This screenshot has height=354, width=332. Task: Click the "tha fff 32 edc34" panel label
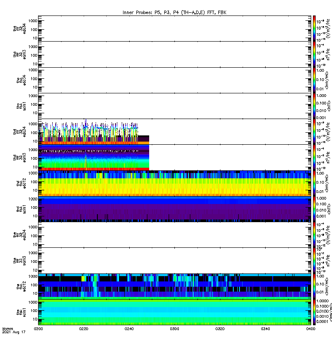click(x=19, y=28)
